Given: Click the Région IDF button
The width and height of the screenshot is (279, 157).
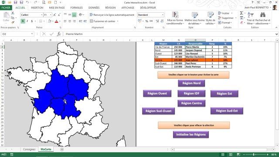Looking at the screenshot, I should (x=191, y=93).
